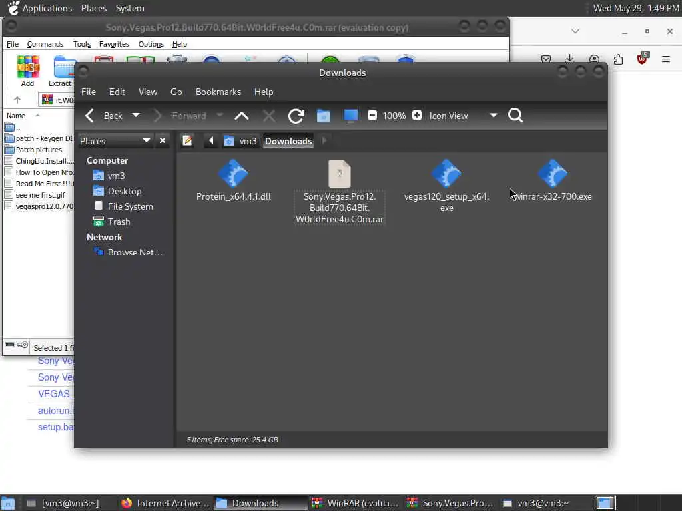This screenshot has height=511, width=682.
Task: Select the parent folder '..' entry in WinRAR
Action: click(x=13, y=127)
